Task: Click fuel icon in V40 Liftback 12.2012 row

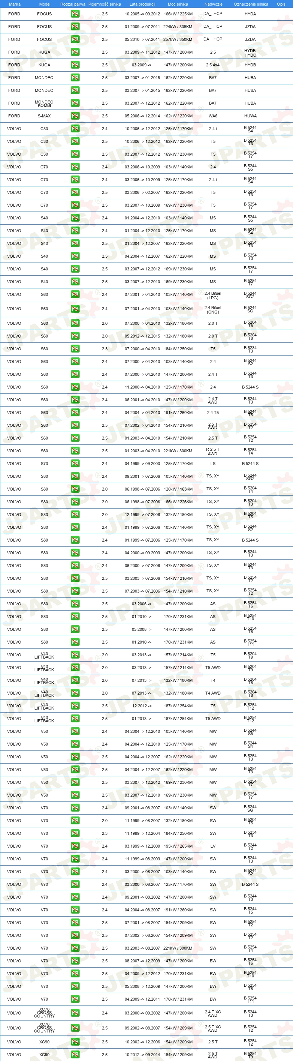Action: click(x=75, y=705)
